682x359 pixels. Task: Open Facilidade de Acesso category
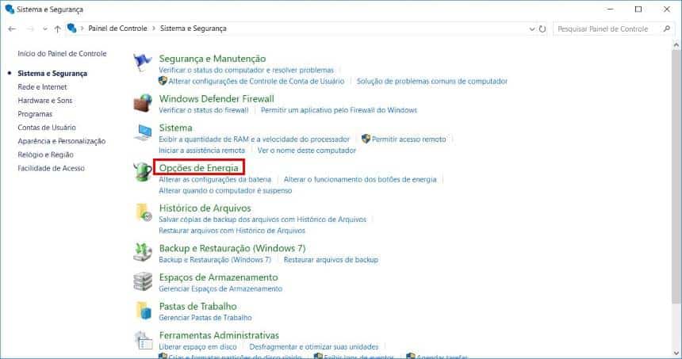pos(51,168)
